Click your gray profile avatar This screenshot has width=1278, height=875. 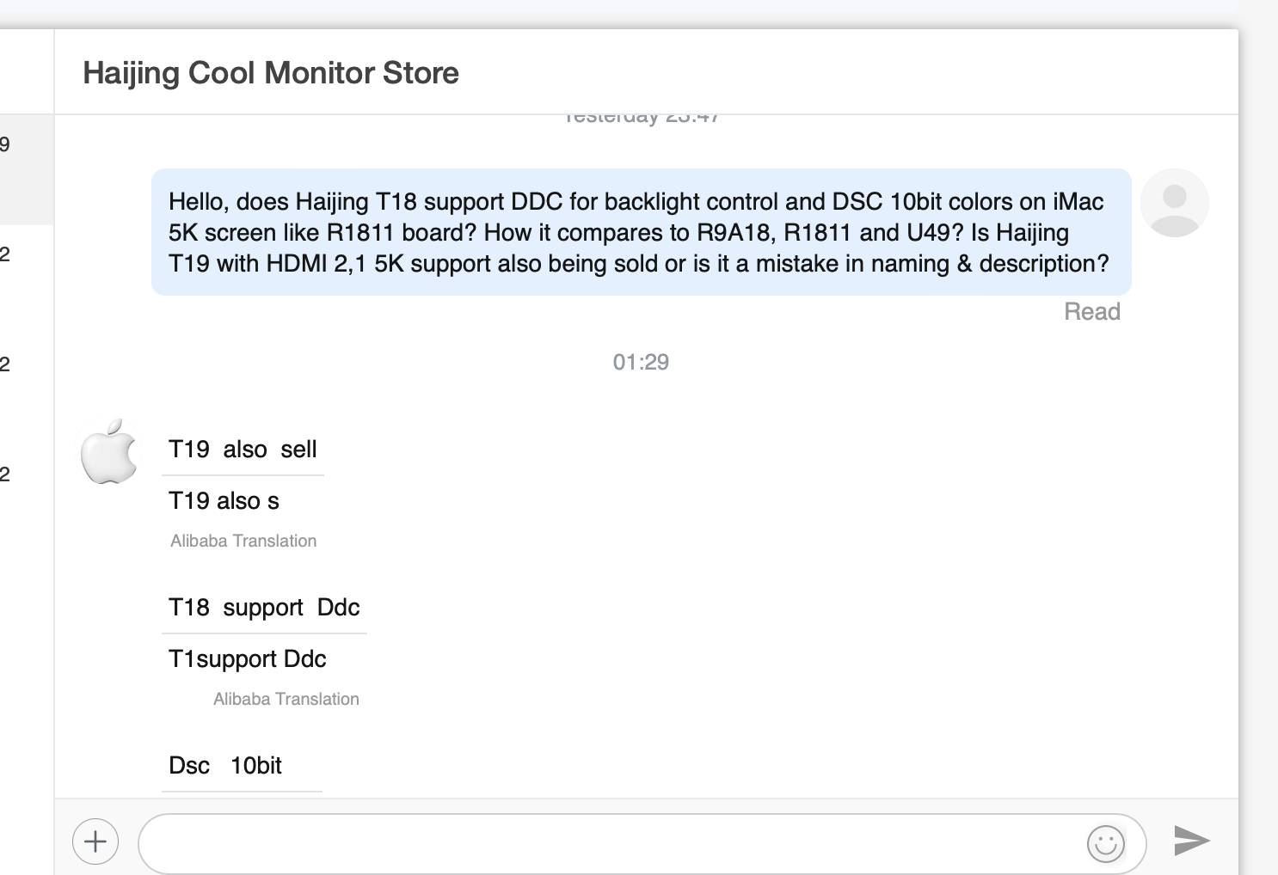(x=1174, y=203)
